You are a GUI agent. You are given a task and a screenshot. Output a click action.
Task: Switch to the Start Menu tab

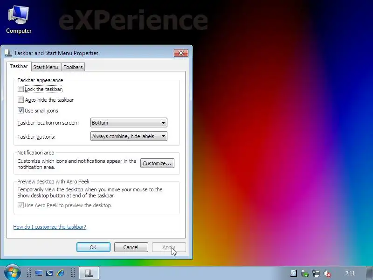45,67
